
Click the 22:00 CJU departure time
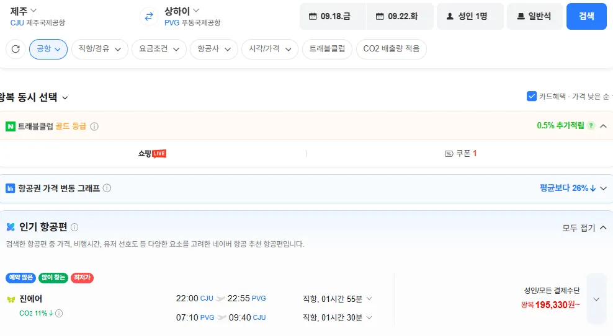click(195, 299)
